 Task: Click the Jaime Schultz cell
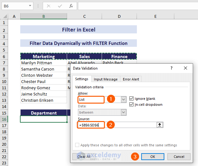44,94
